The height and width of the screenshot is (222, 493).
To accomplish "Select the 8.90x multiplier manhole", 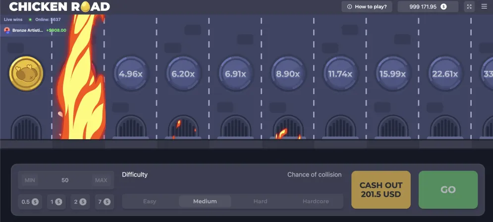I will point(288,74).
